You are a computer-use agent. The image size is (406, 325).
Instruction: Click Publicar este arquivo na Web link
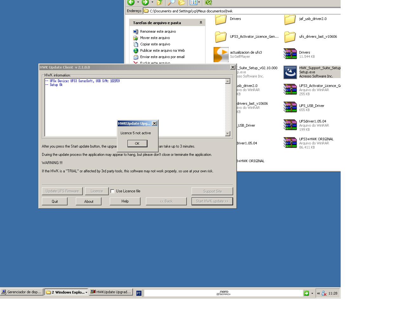(162, 50)
